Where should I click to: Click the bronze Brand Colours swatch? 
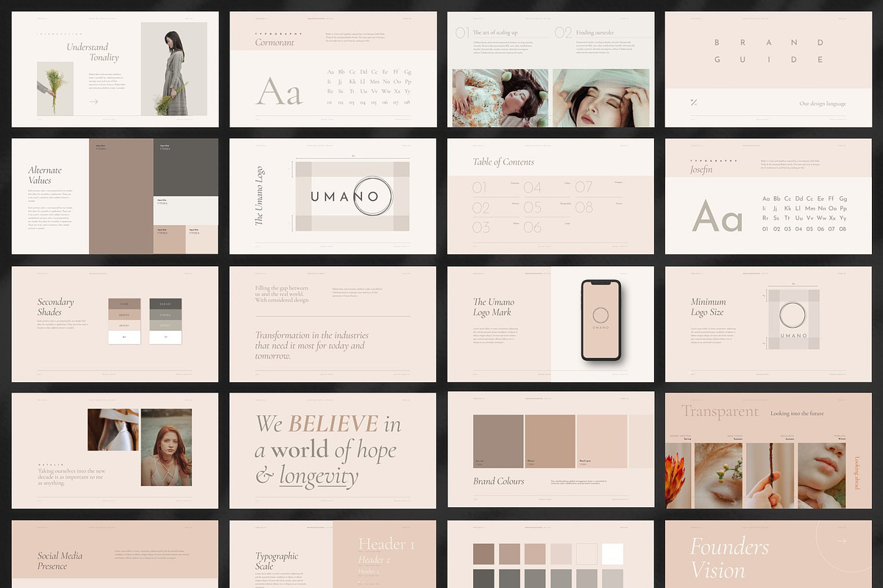click(x=549, y=441)
